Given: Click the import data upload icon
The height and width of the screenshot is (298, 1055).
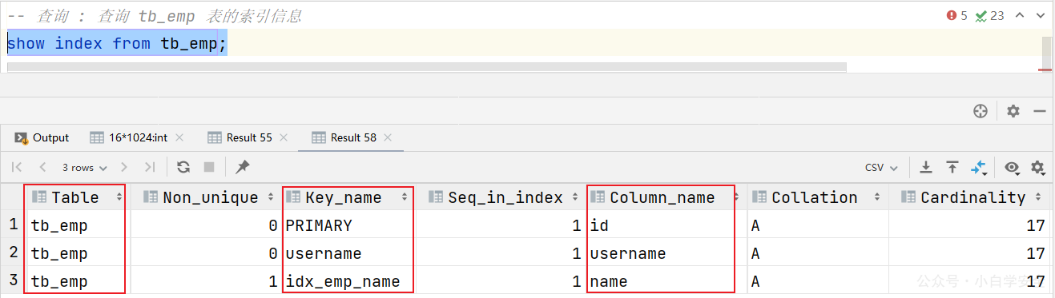Looking at the screenshot, I should [952, 167].
